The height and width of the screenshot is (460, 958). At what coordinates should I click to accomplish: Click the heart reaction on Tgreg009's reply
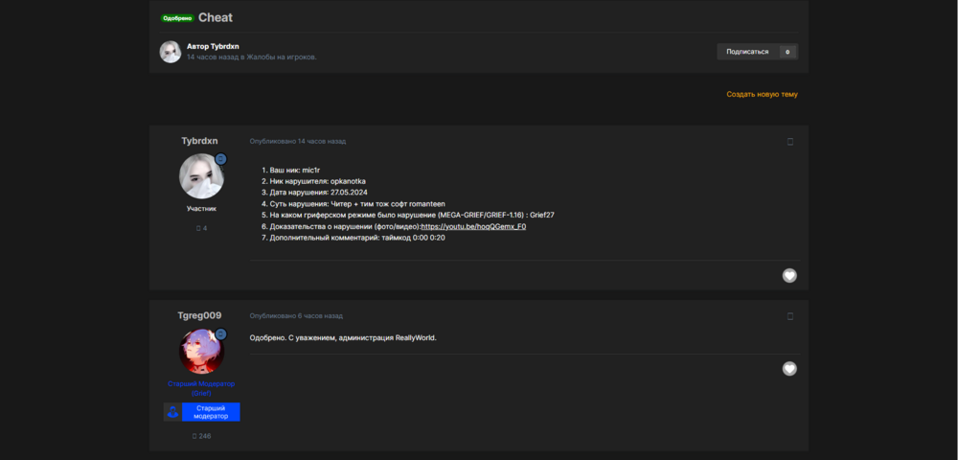789,368
